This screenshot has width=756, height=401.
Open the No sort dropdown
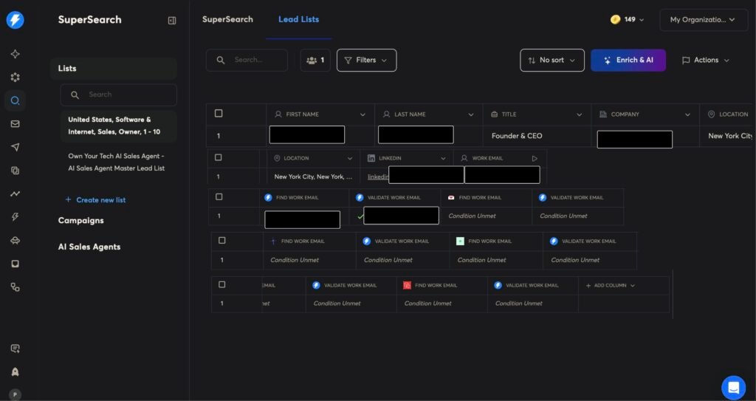click(x=552, y=61)
